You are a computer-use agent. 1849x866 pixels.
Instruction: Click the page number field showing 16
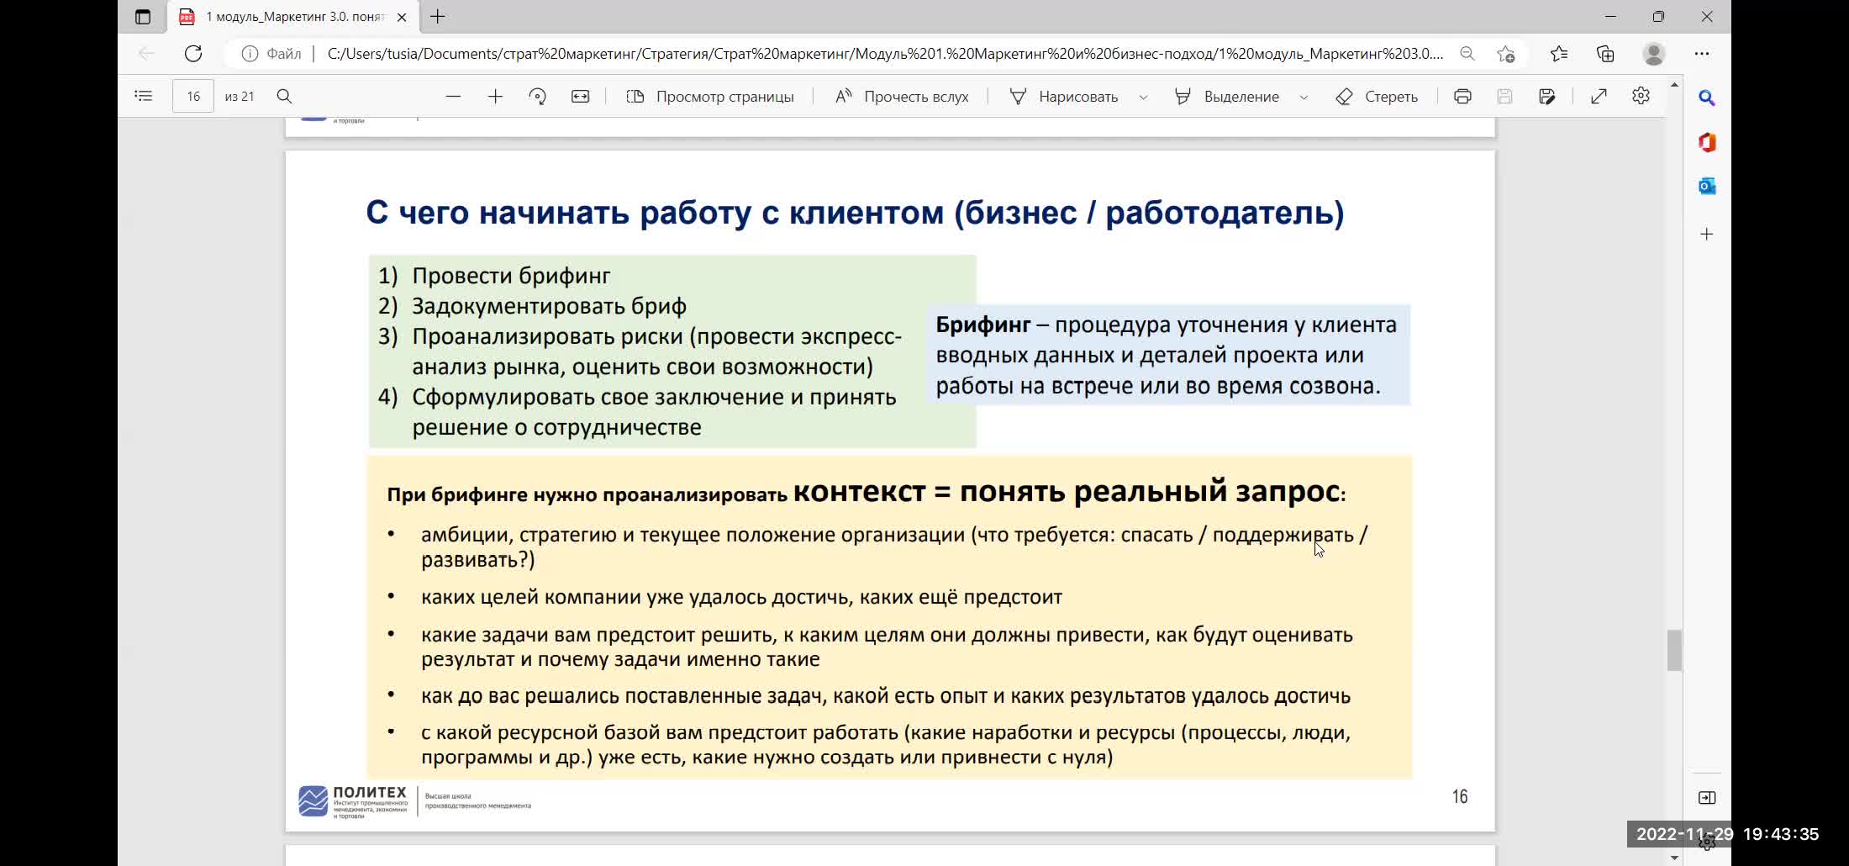pos(193,97)
